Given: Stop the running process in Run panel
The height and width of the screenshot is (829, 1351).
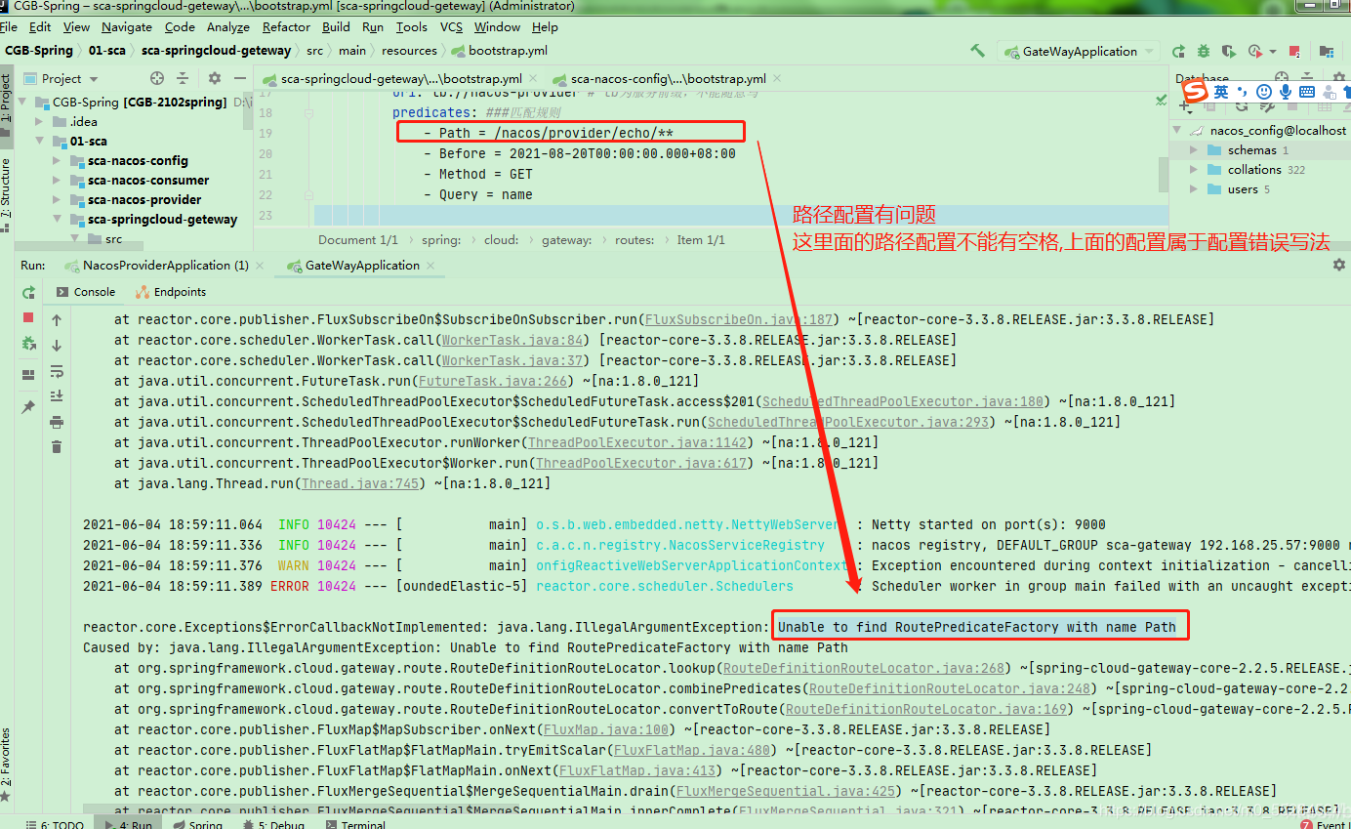Looking at the screenshot, I should click(28, 317).
